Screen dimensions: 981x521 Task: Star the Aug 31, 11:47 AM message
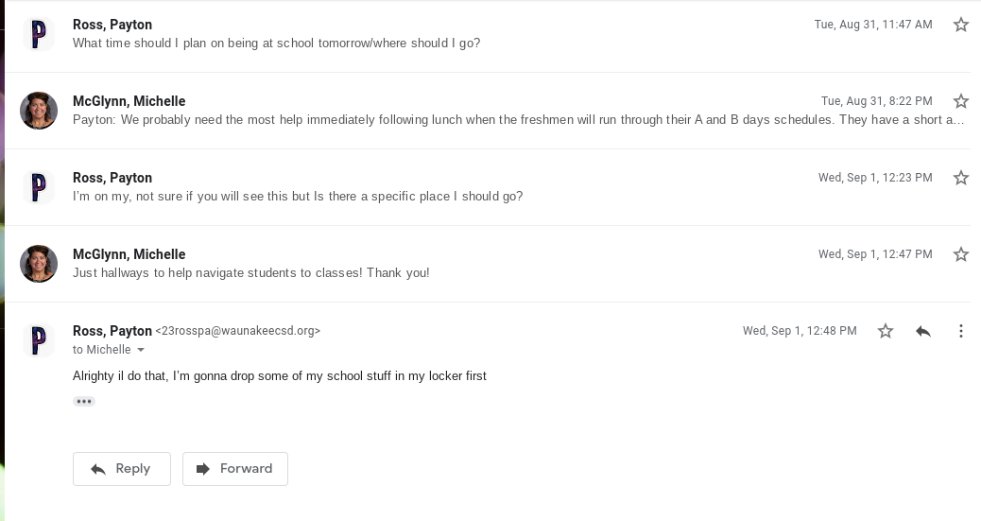pyautogui.click(x=961, y=25)
